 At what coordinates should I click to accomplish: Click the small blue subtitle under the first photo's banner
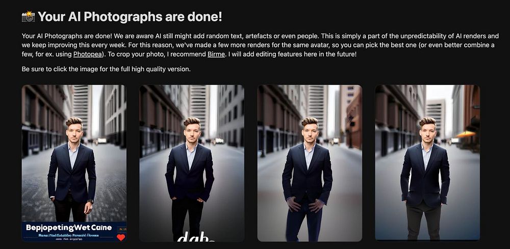pos(69,234)
